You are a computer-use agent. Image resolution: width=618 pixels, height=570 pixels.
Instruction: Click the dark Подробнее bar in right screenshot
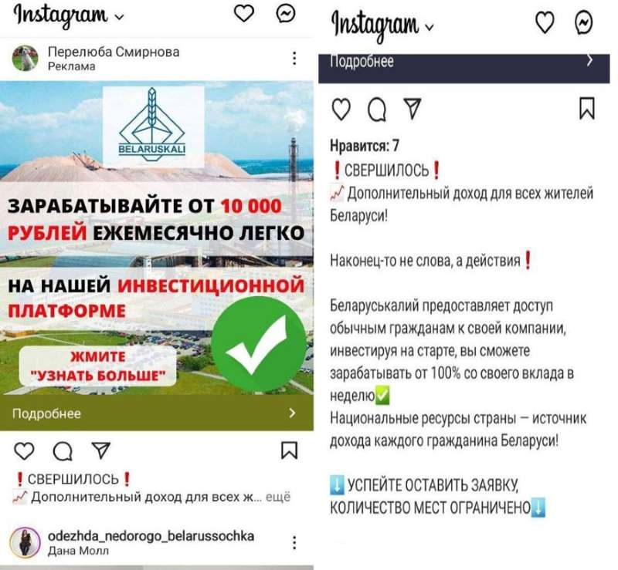point(464,68)
